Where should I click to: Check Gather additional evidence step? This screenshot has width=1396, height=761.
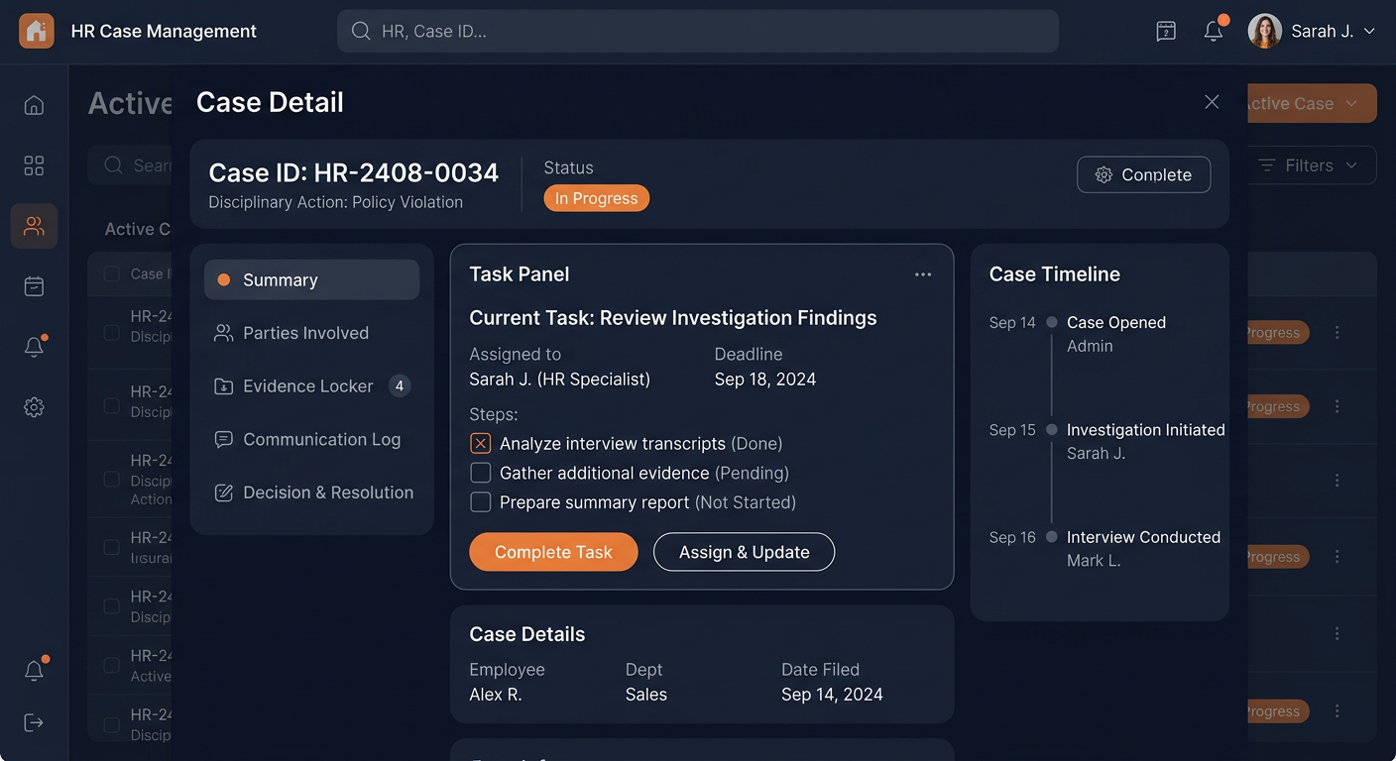[x=480, y=473]
